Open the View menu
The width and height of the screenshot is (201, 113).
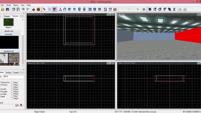point(23,5)
